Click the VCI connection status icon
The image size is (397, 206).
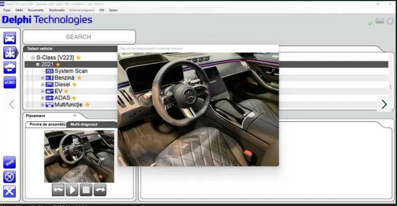[379, 21]
